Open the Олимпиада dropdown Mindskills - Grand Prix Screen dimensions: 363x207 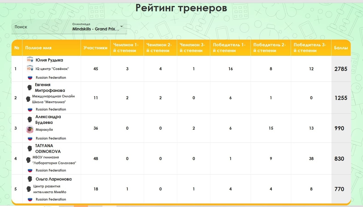click(98, 27)
